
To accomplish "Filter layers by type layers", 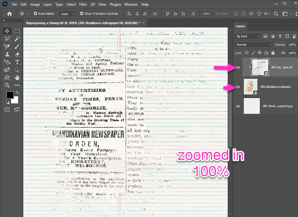I will pos(280,36).
